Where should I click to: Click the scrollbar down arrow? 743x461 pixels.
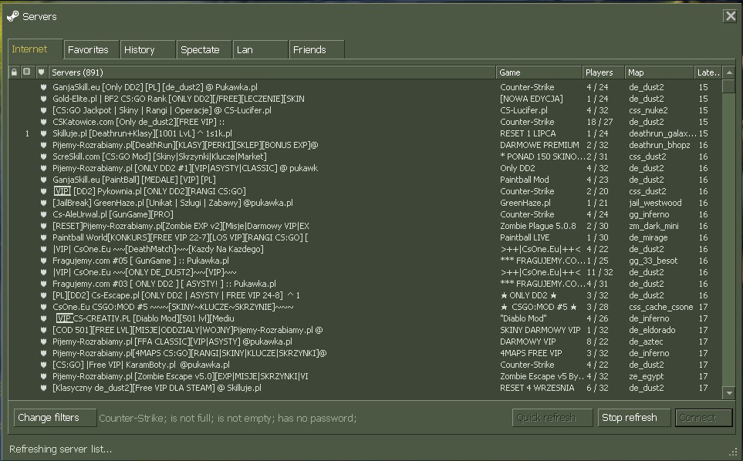pos(729,393)
